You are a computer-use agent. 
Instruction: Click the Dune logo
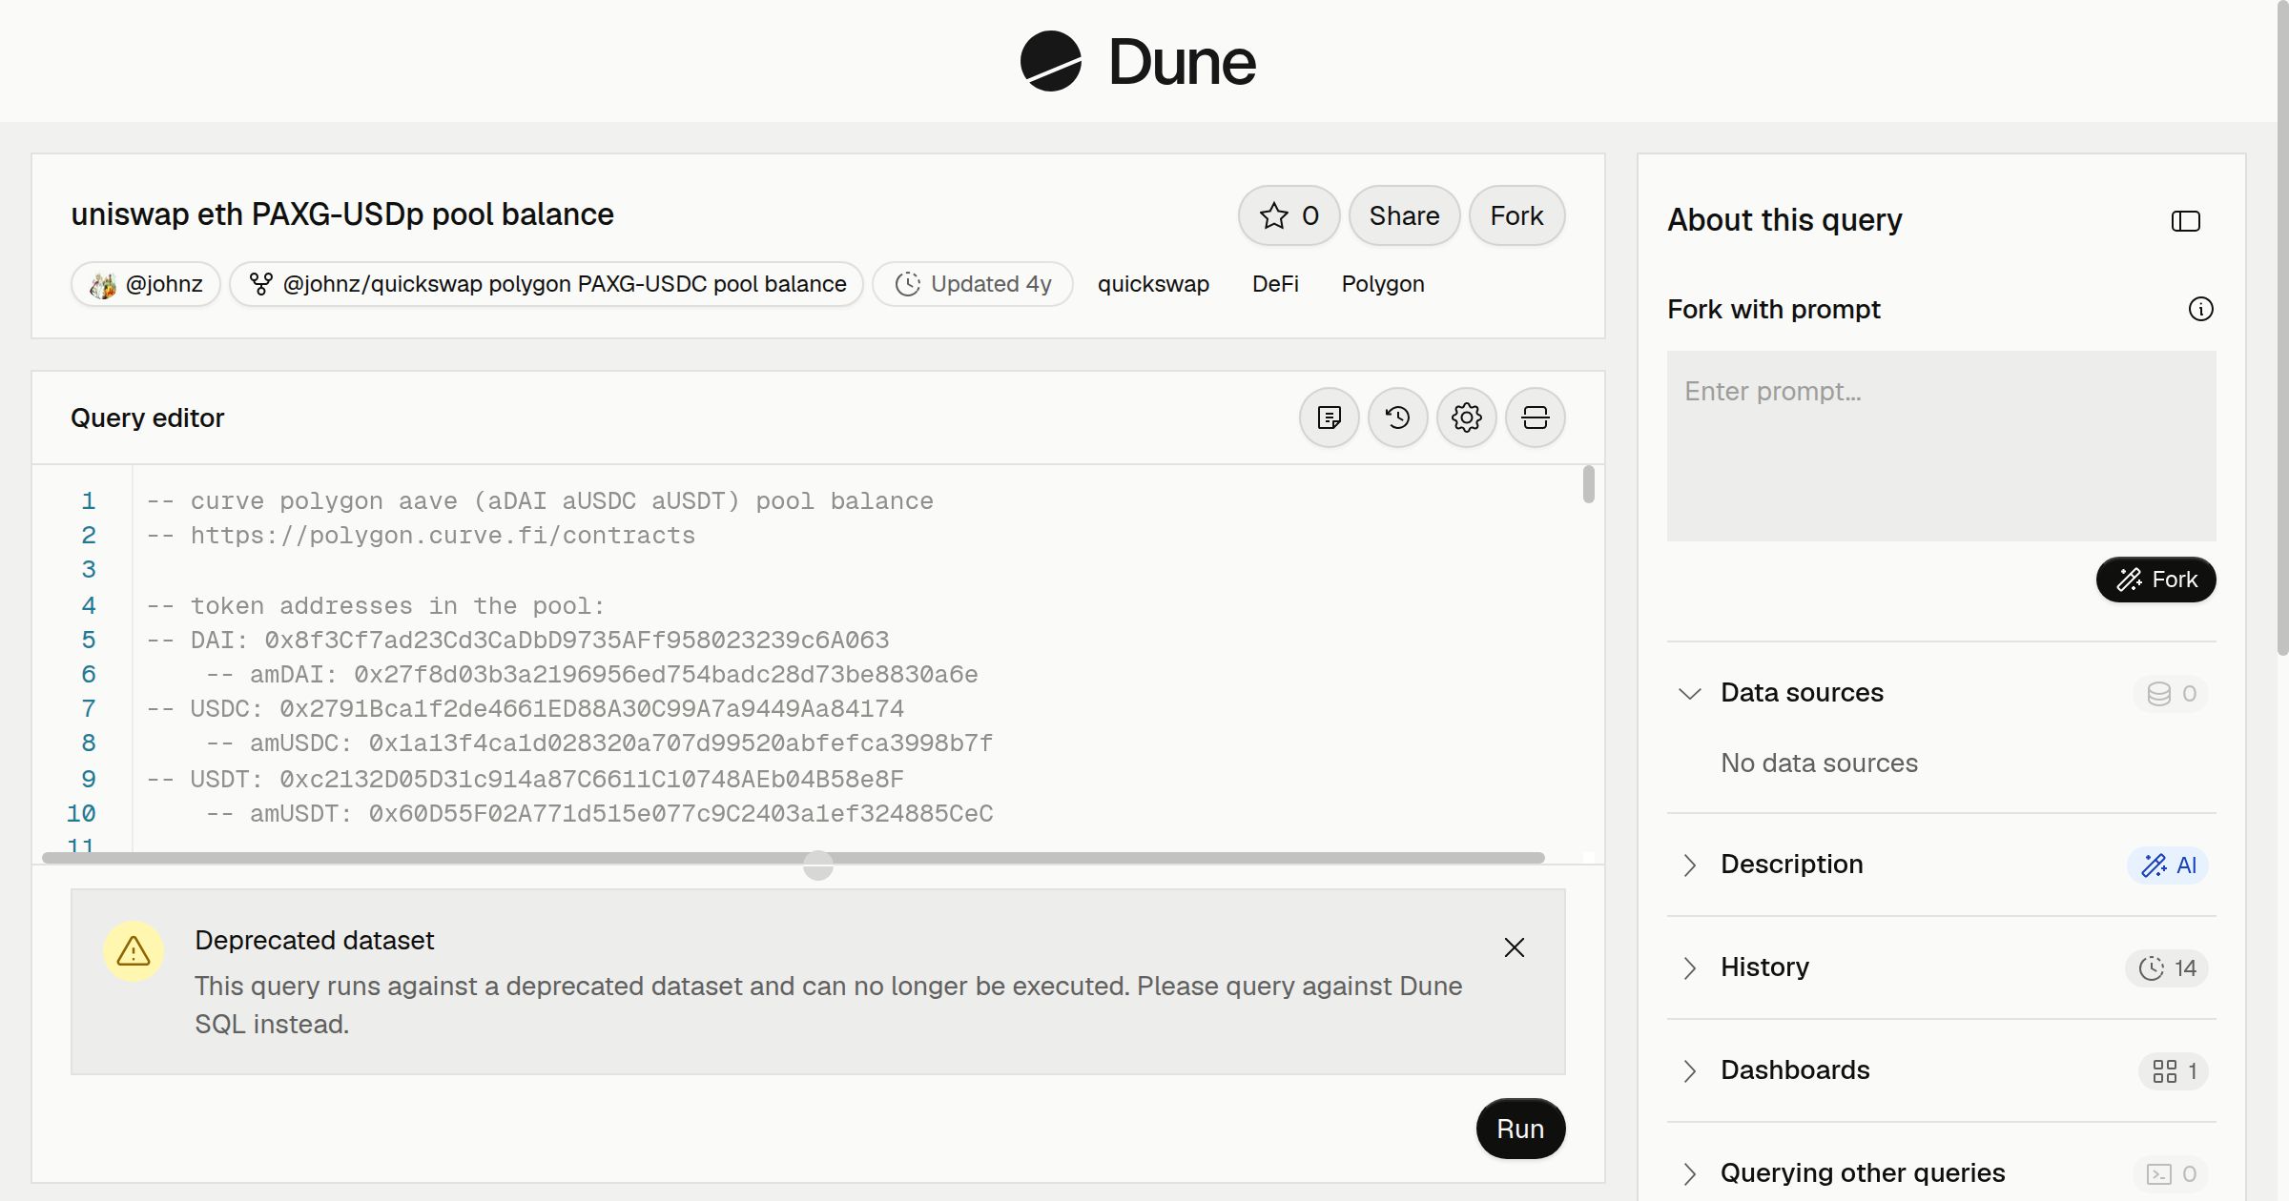click(x=1138, y=61)
